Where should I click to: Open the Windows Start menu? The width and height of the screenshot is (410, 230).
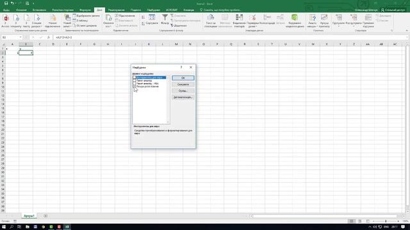point(4,227)
